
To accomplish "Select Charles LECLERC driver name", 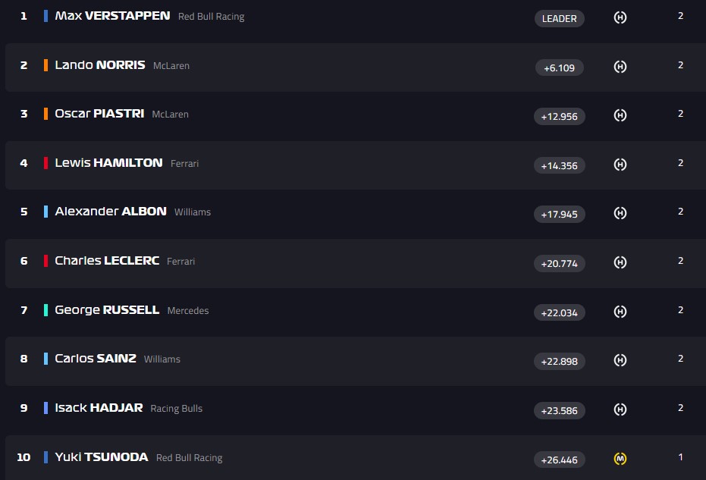I will pos(107,261).
